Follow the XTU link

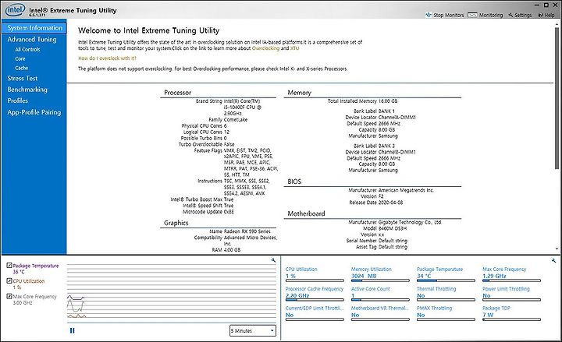click(x=294, y=48)
